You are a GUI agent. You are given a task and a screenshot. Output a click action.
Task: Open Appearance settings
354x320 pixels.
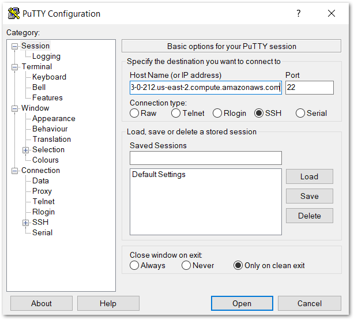[x=54, y=119]
